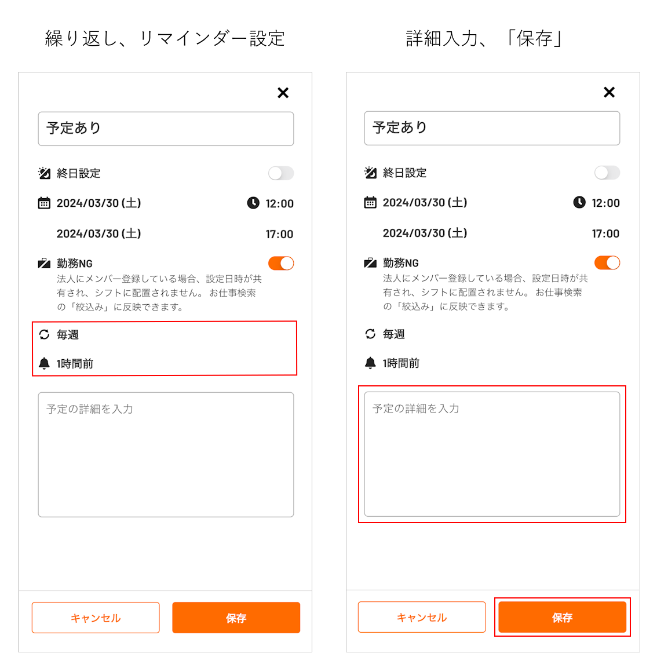Toggle the 終日設定 switch in right panel
657x657 pixels.
607,173
